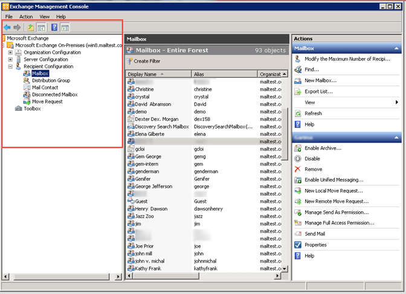Click the Toolbox icon in tree
This screenshot has width=406, height=294.
(18, 109)
